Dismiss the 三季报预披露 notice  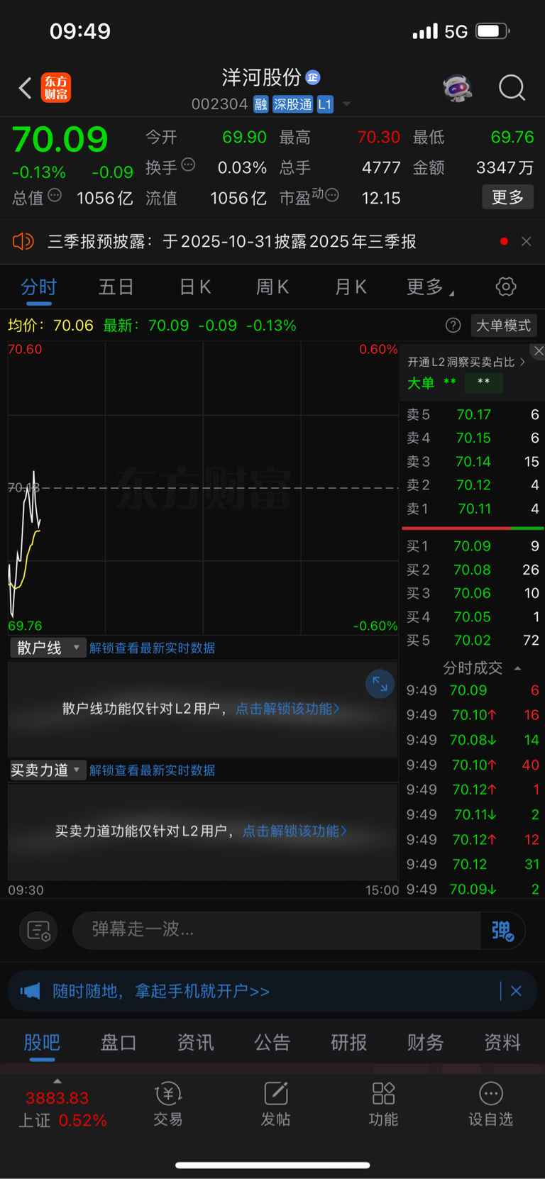tap(527, 242)
